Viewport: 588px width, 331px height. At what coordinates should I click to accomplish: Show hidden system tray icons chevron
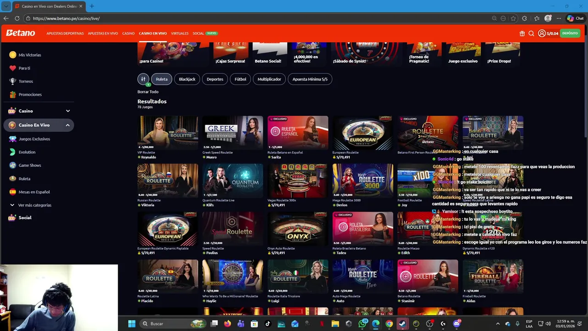point(498,324)
